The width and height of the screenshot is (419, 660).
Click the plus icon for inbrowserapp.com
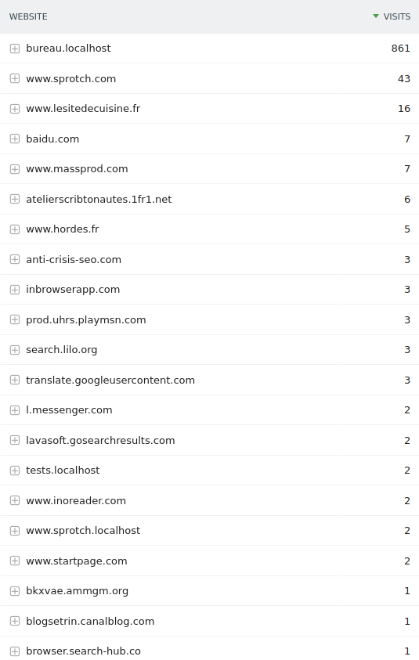(x=15, y=290)
